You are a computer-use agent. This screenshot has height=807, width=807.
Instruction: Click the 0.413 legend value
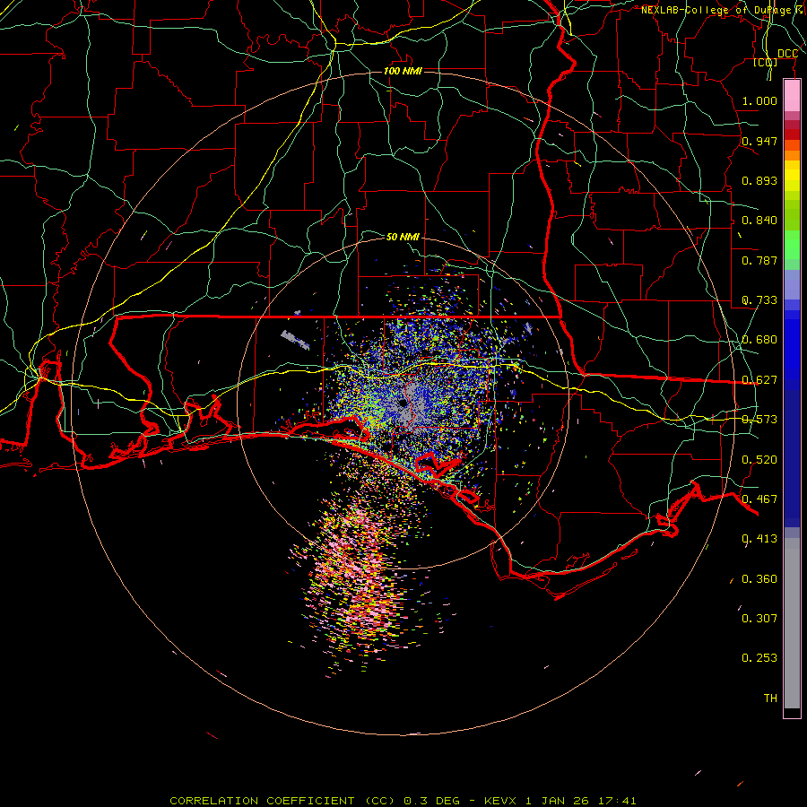pos(759,539)
